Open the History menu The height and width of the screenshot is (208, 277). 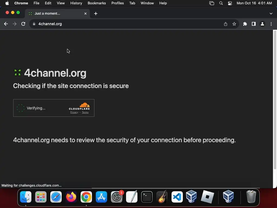point(76,3)
